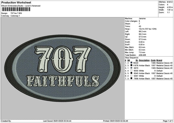Click the Width value '7.81 in'

coord(170,10)
